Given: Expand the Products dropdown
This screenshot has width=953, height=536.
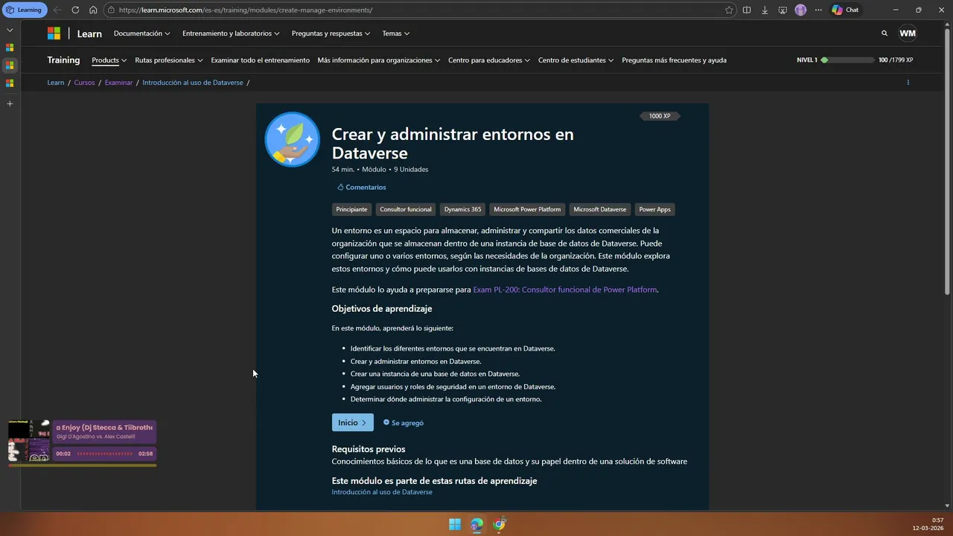Looking at the screenshot, I should pyautogui.click(x=109, y=60).
